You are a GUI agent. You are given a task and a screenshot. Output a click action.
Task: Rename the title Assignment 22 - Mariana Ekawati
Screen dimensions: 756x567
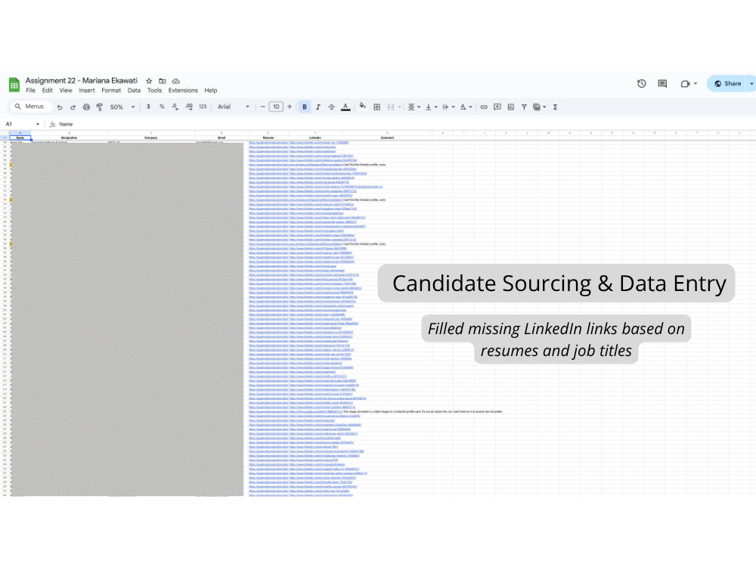pos(82,81)
